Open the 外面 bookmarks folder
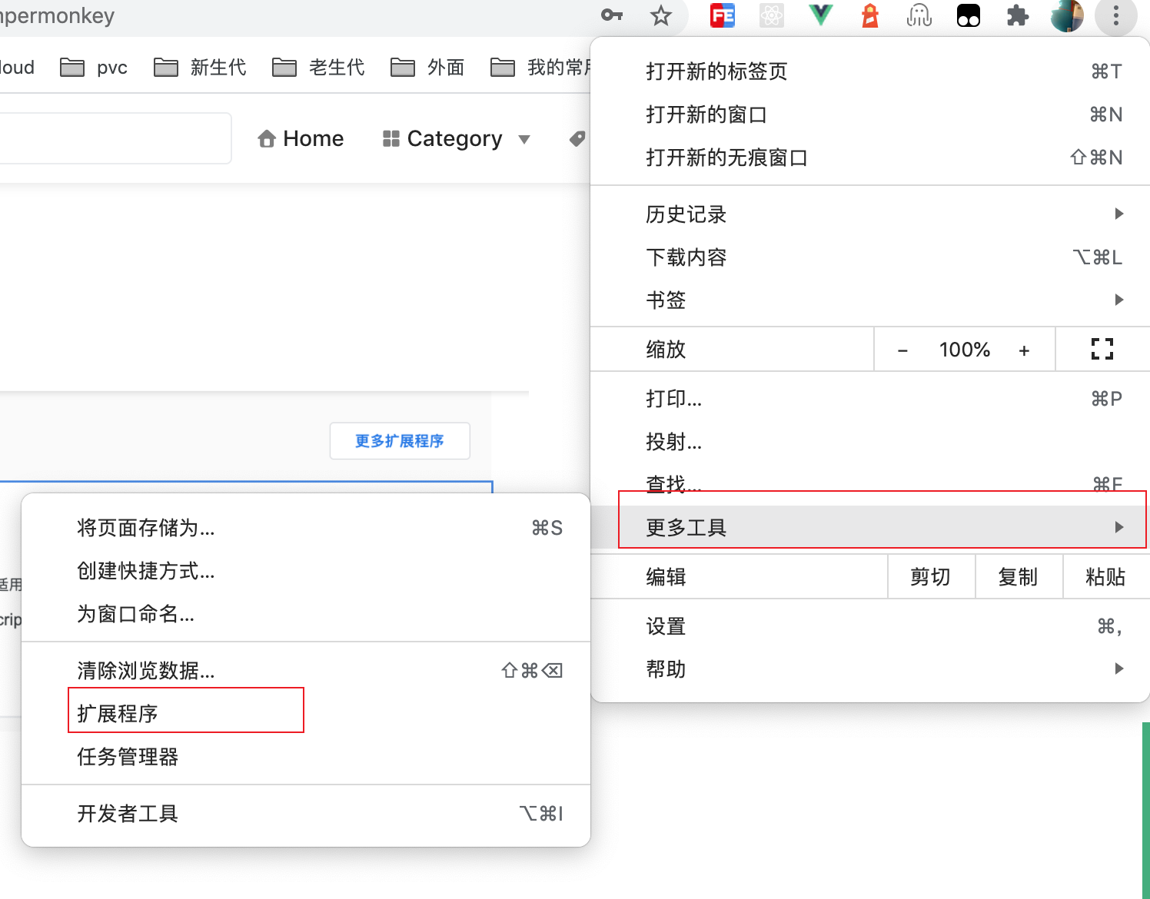Screen dimensions: 1150x899 coord(427,68)
